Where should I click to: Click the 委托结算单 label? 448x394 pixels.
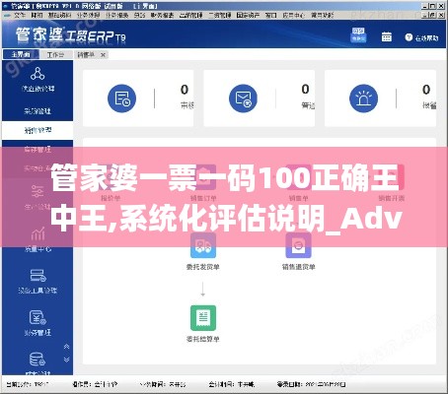[x=203, y=339]
